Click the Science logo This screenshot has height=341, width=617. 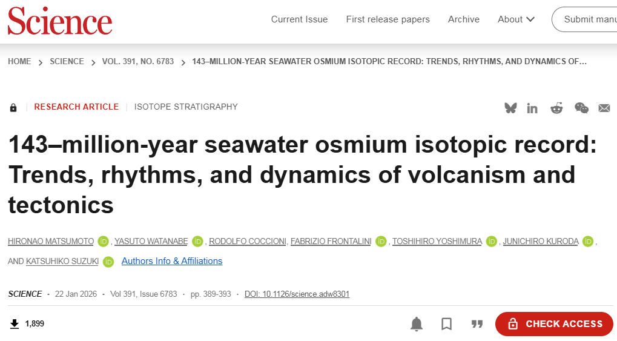(60, 21)
